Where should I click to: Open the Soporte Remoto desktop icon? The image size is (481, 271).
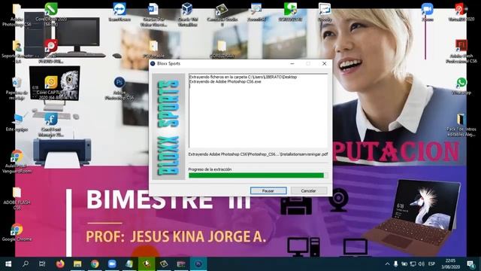click(x=17, y=52)
